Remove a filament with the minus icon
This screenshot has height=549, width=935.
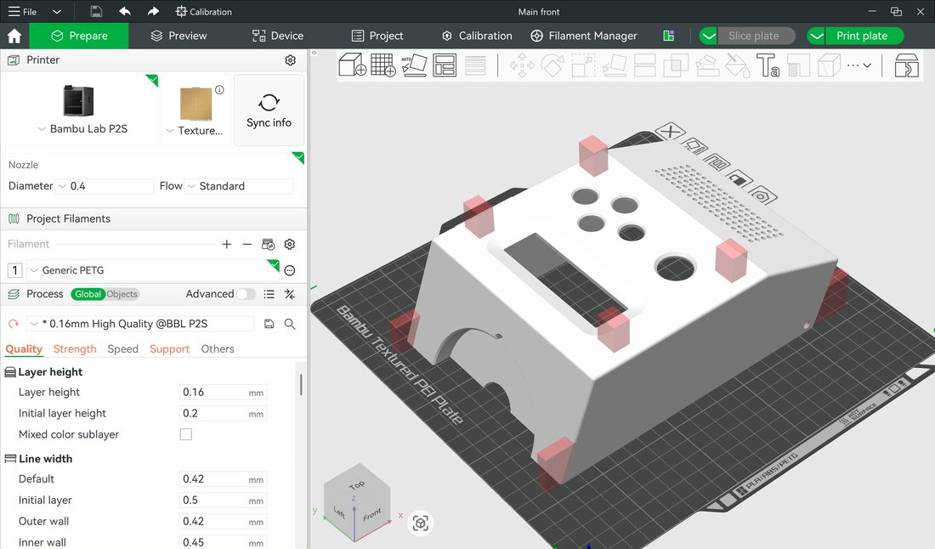click(246, 244)
